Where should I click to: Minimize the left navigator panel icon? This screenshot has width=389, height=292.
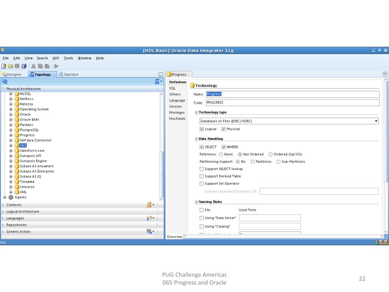click(161, 75)
